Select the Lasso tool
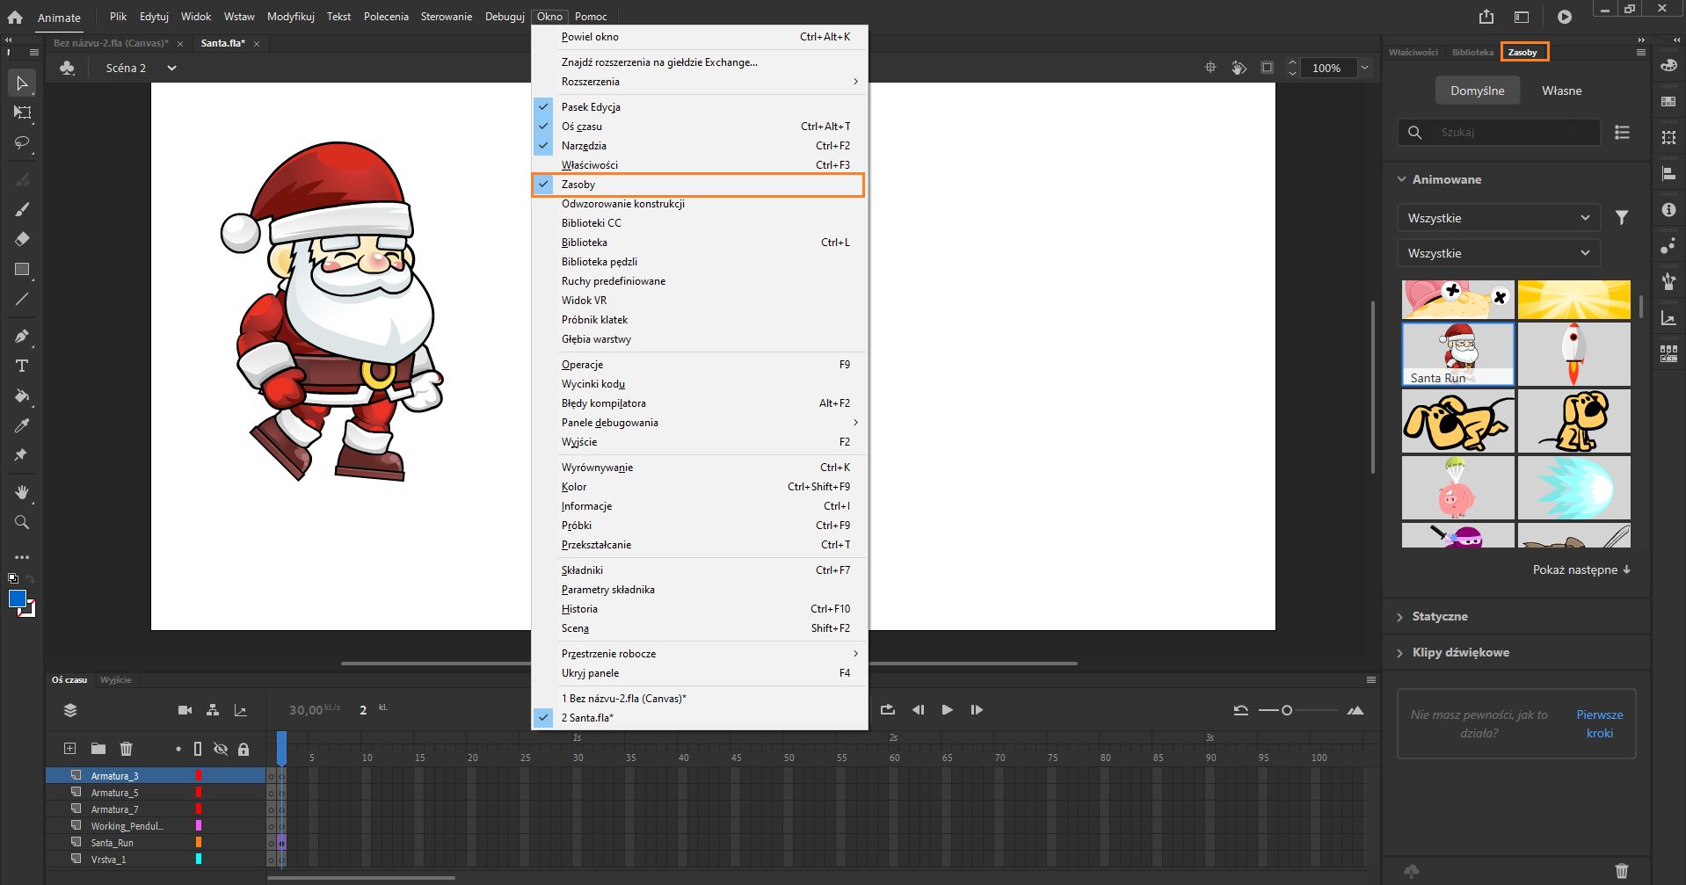1686x885 pixels. click(22, 142)
